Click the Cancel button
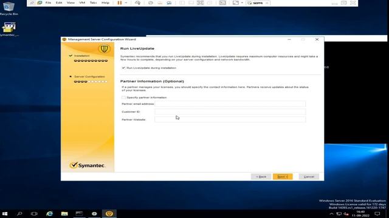389x218 pixels. tap(309, 176)
